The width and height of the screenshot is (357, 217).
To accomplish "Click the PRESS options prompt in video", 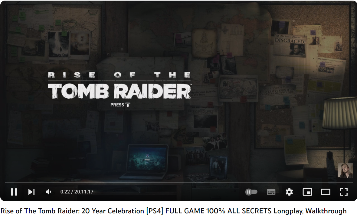I will 120,105.
